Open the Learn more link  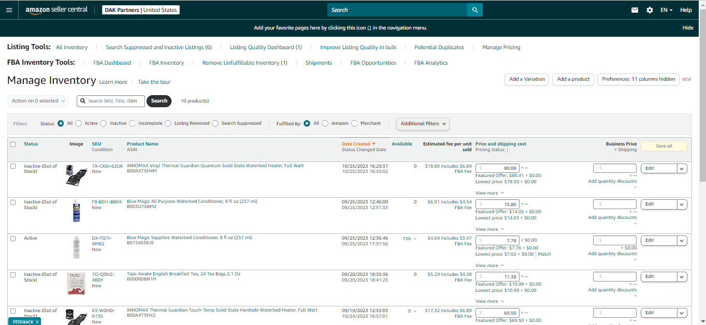(113, 82)
